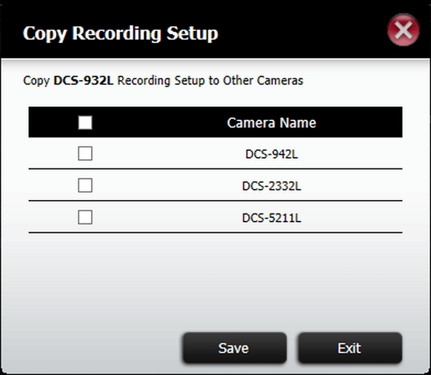This screenshot has height=375, width=431.
Task: Click the word 'Copy' starting the instruction line
Action: click(x=36, y=81)
